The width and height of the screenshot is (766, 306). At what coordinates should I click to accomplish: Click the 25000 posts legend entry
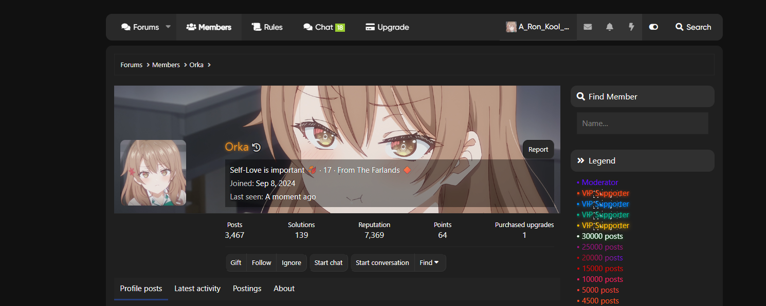click(x=603, y=247)
